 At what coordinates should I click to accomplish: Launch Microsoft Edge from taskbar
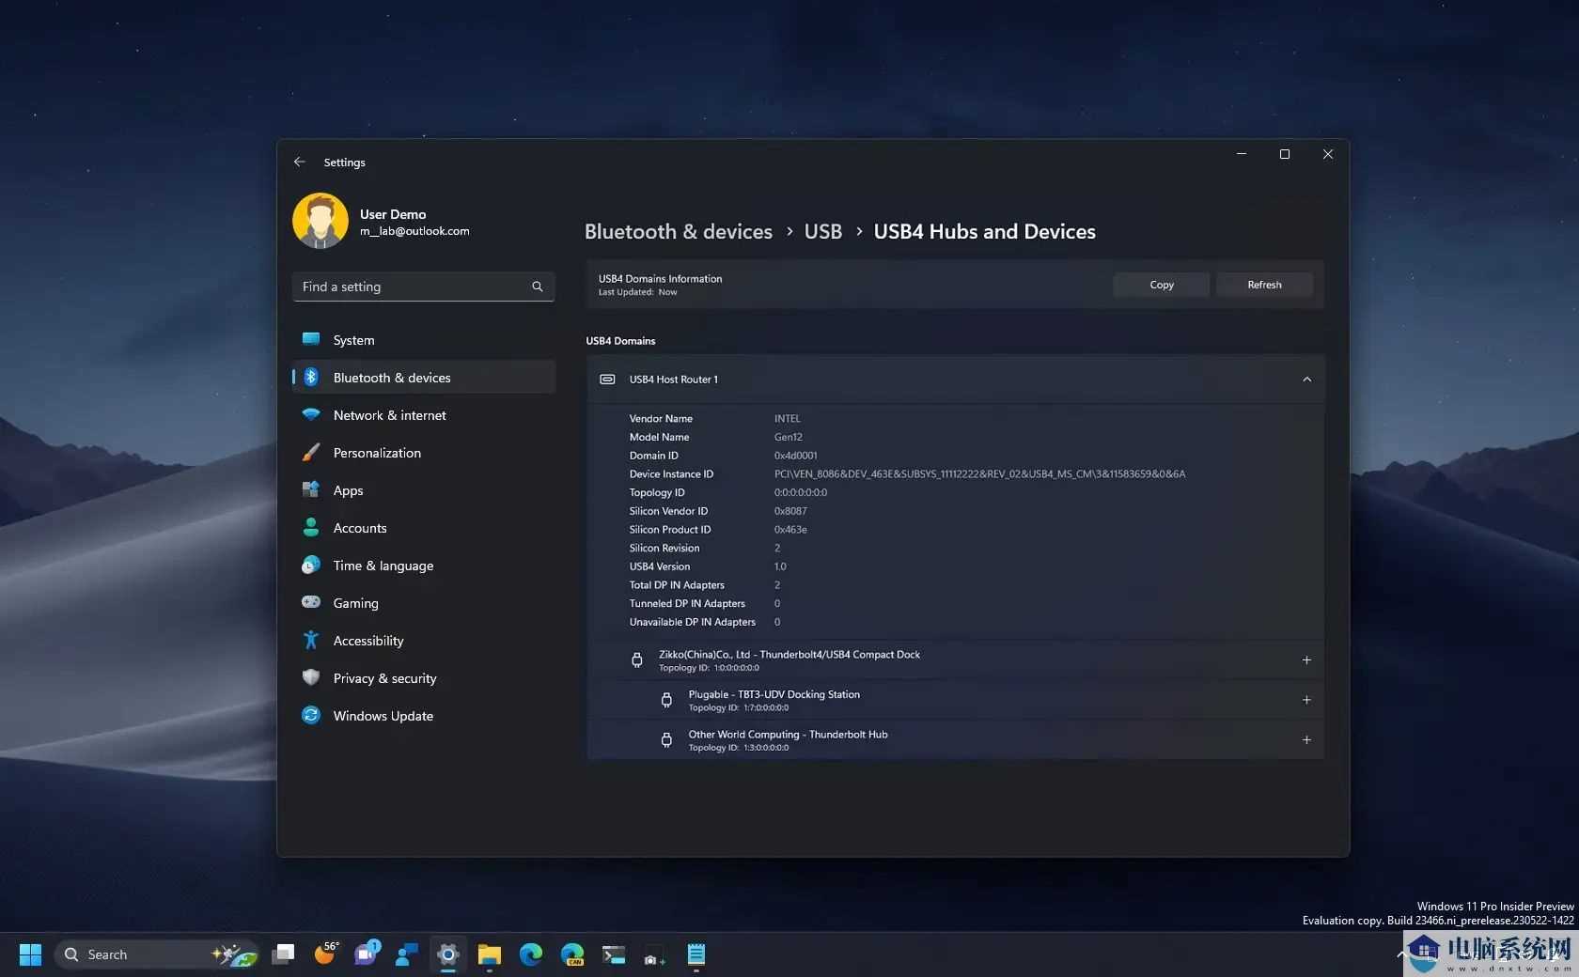pos(531,954)
